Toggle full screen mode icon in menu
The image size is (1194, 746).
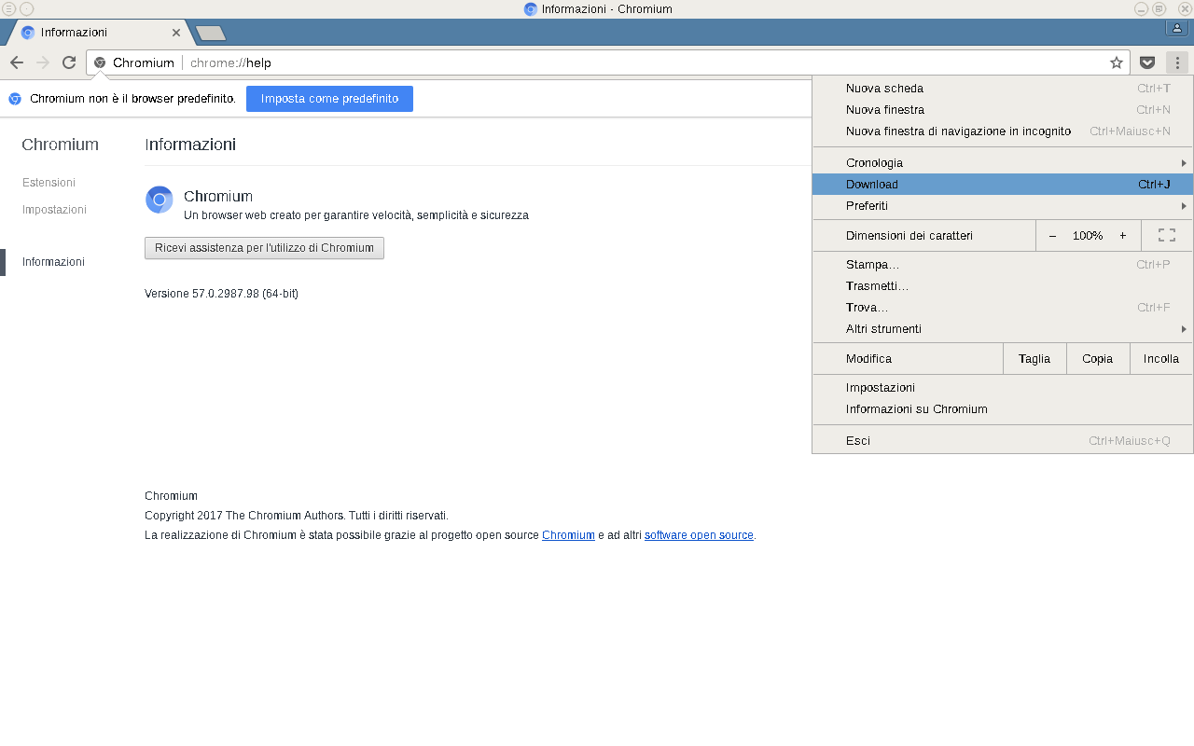(x=1166, y=236)
